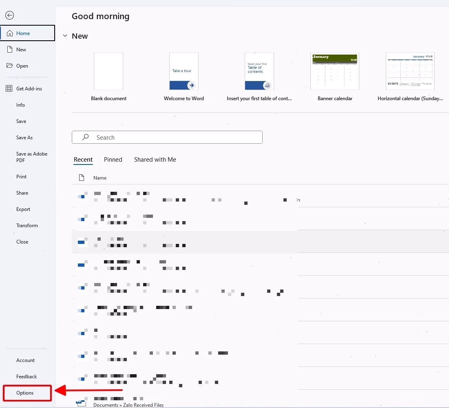The width and height of the screenshot is (449, 408).
Task: Click the back arrow icon
Action: (9, 15)
